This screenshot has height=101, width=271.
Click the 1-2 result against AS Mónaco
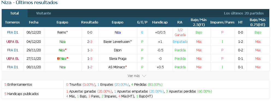pos(90,67)
